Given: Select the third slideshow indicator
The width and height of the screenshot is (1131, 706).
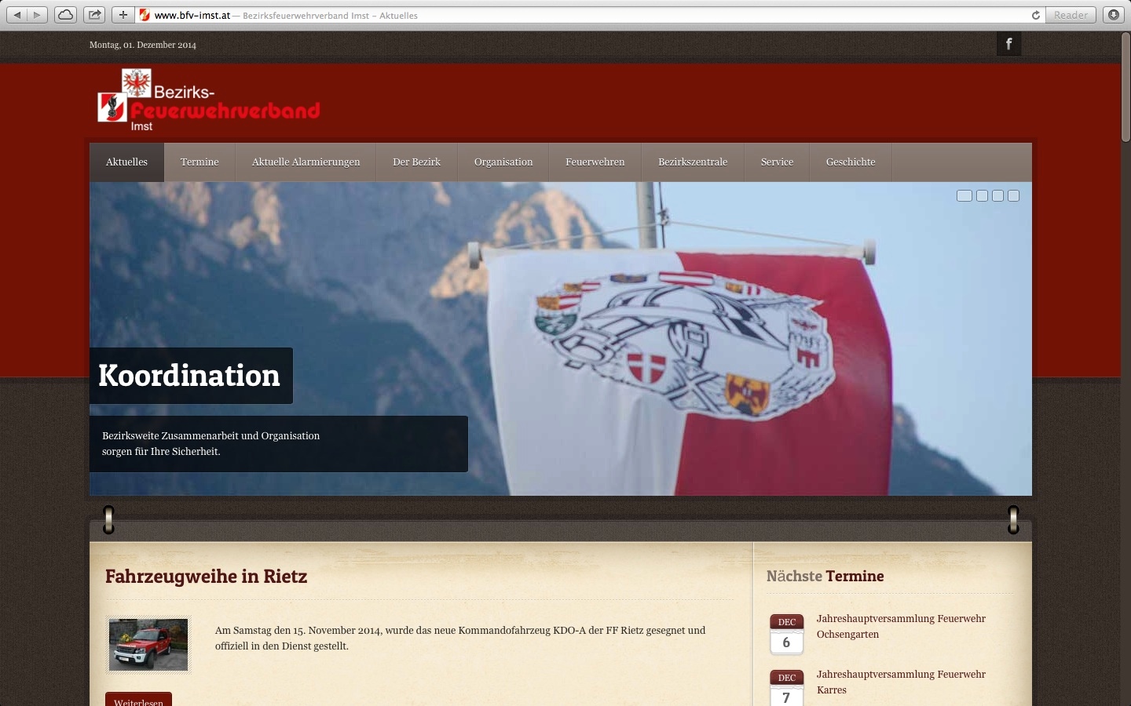Looking at the screenshot, I should coord(997,196).
